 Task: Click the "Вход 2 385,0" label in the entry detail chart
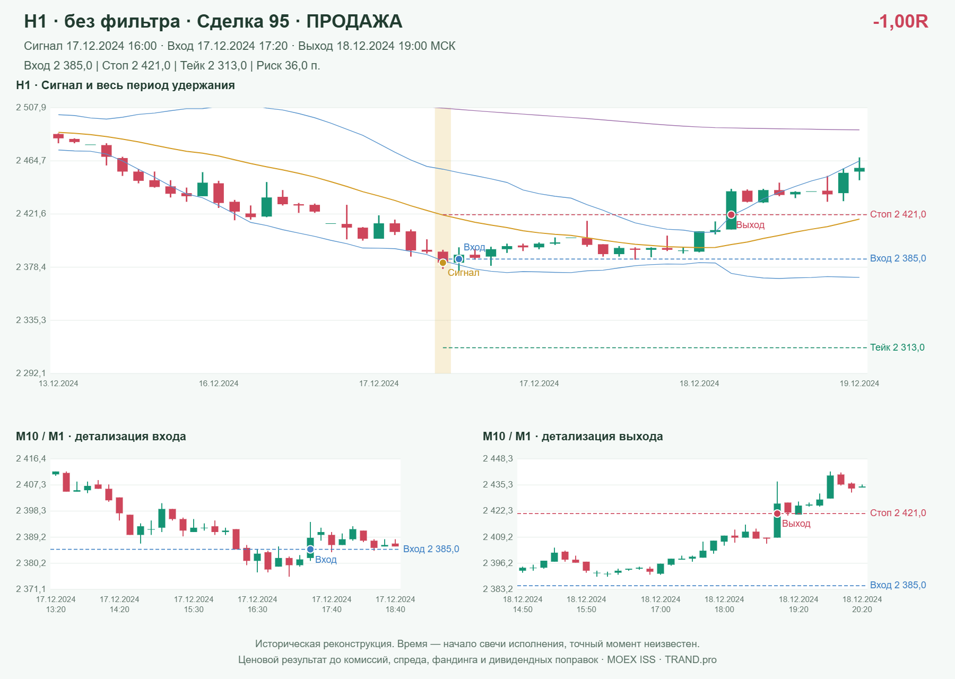coord(431,549)
